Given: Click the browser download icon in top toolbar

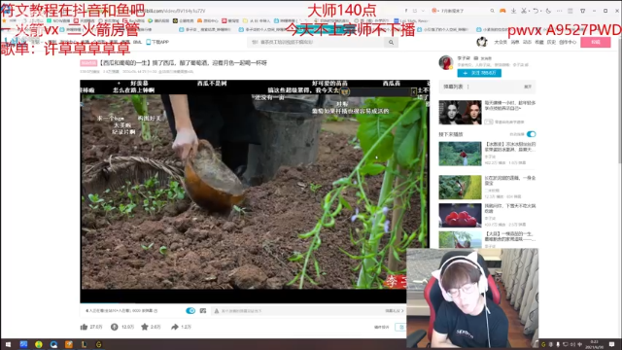Looking at the screenshot, I should [x=513, y=11].
